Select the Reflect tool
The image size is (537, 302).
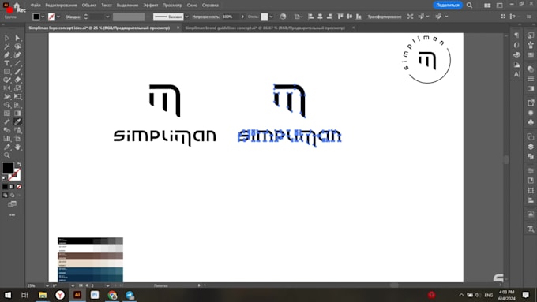pos(7,88)
